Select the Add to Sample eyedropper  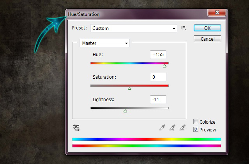(x=172, y=128)
